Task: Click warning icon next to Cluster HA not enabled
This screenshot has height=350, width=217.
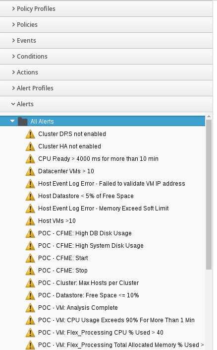Action: click(30, 146)
